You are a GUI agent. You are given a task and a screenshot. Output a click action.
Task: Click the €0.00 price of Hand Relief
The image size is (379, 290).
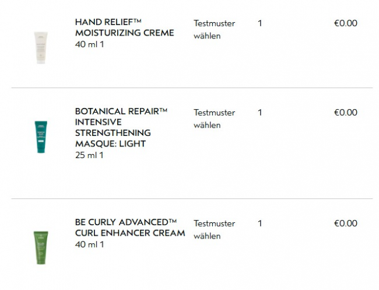point(345,23)
